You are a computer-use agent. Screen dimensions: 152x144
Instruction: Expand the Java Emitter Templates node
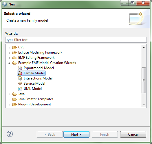point(9,99)
